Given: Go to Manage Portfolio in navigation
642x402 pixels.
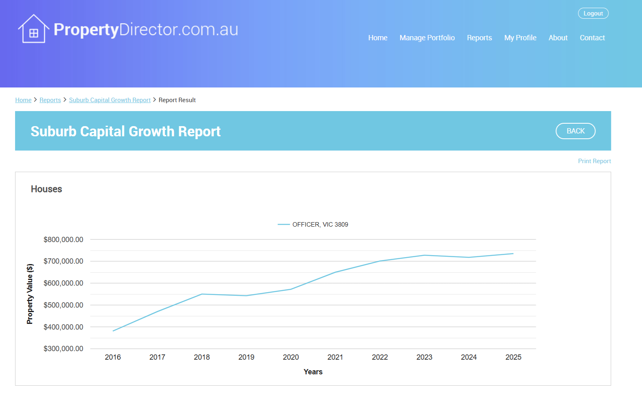Looking at the screenshot, I should (427, 38).
